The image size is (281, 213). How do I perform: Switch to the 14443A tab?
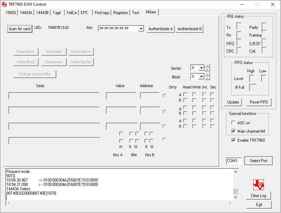(26, 13)
